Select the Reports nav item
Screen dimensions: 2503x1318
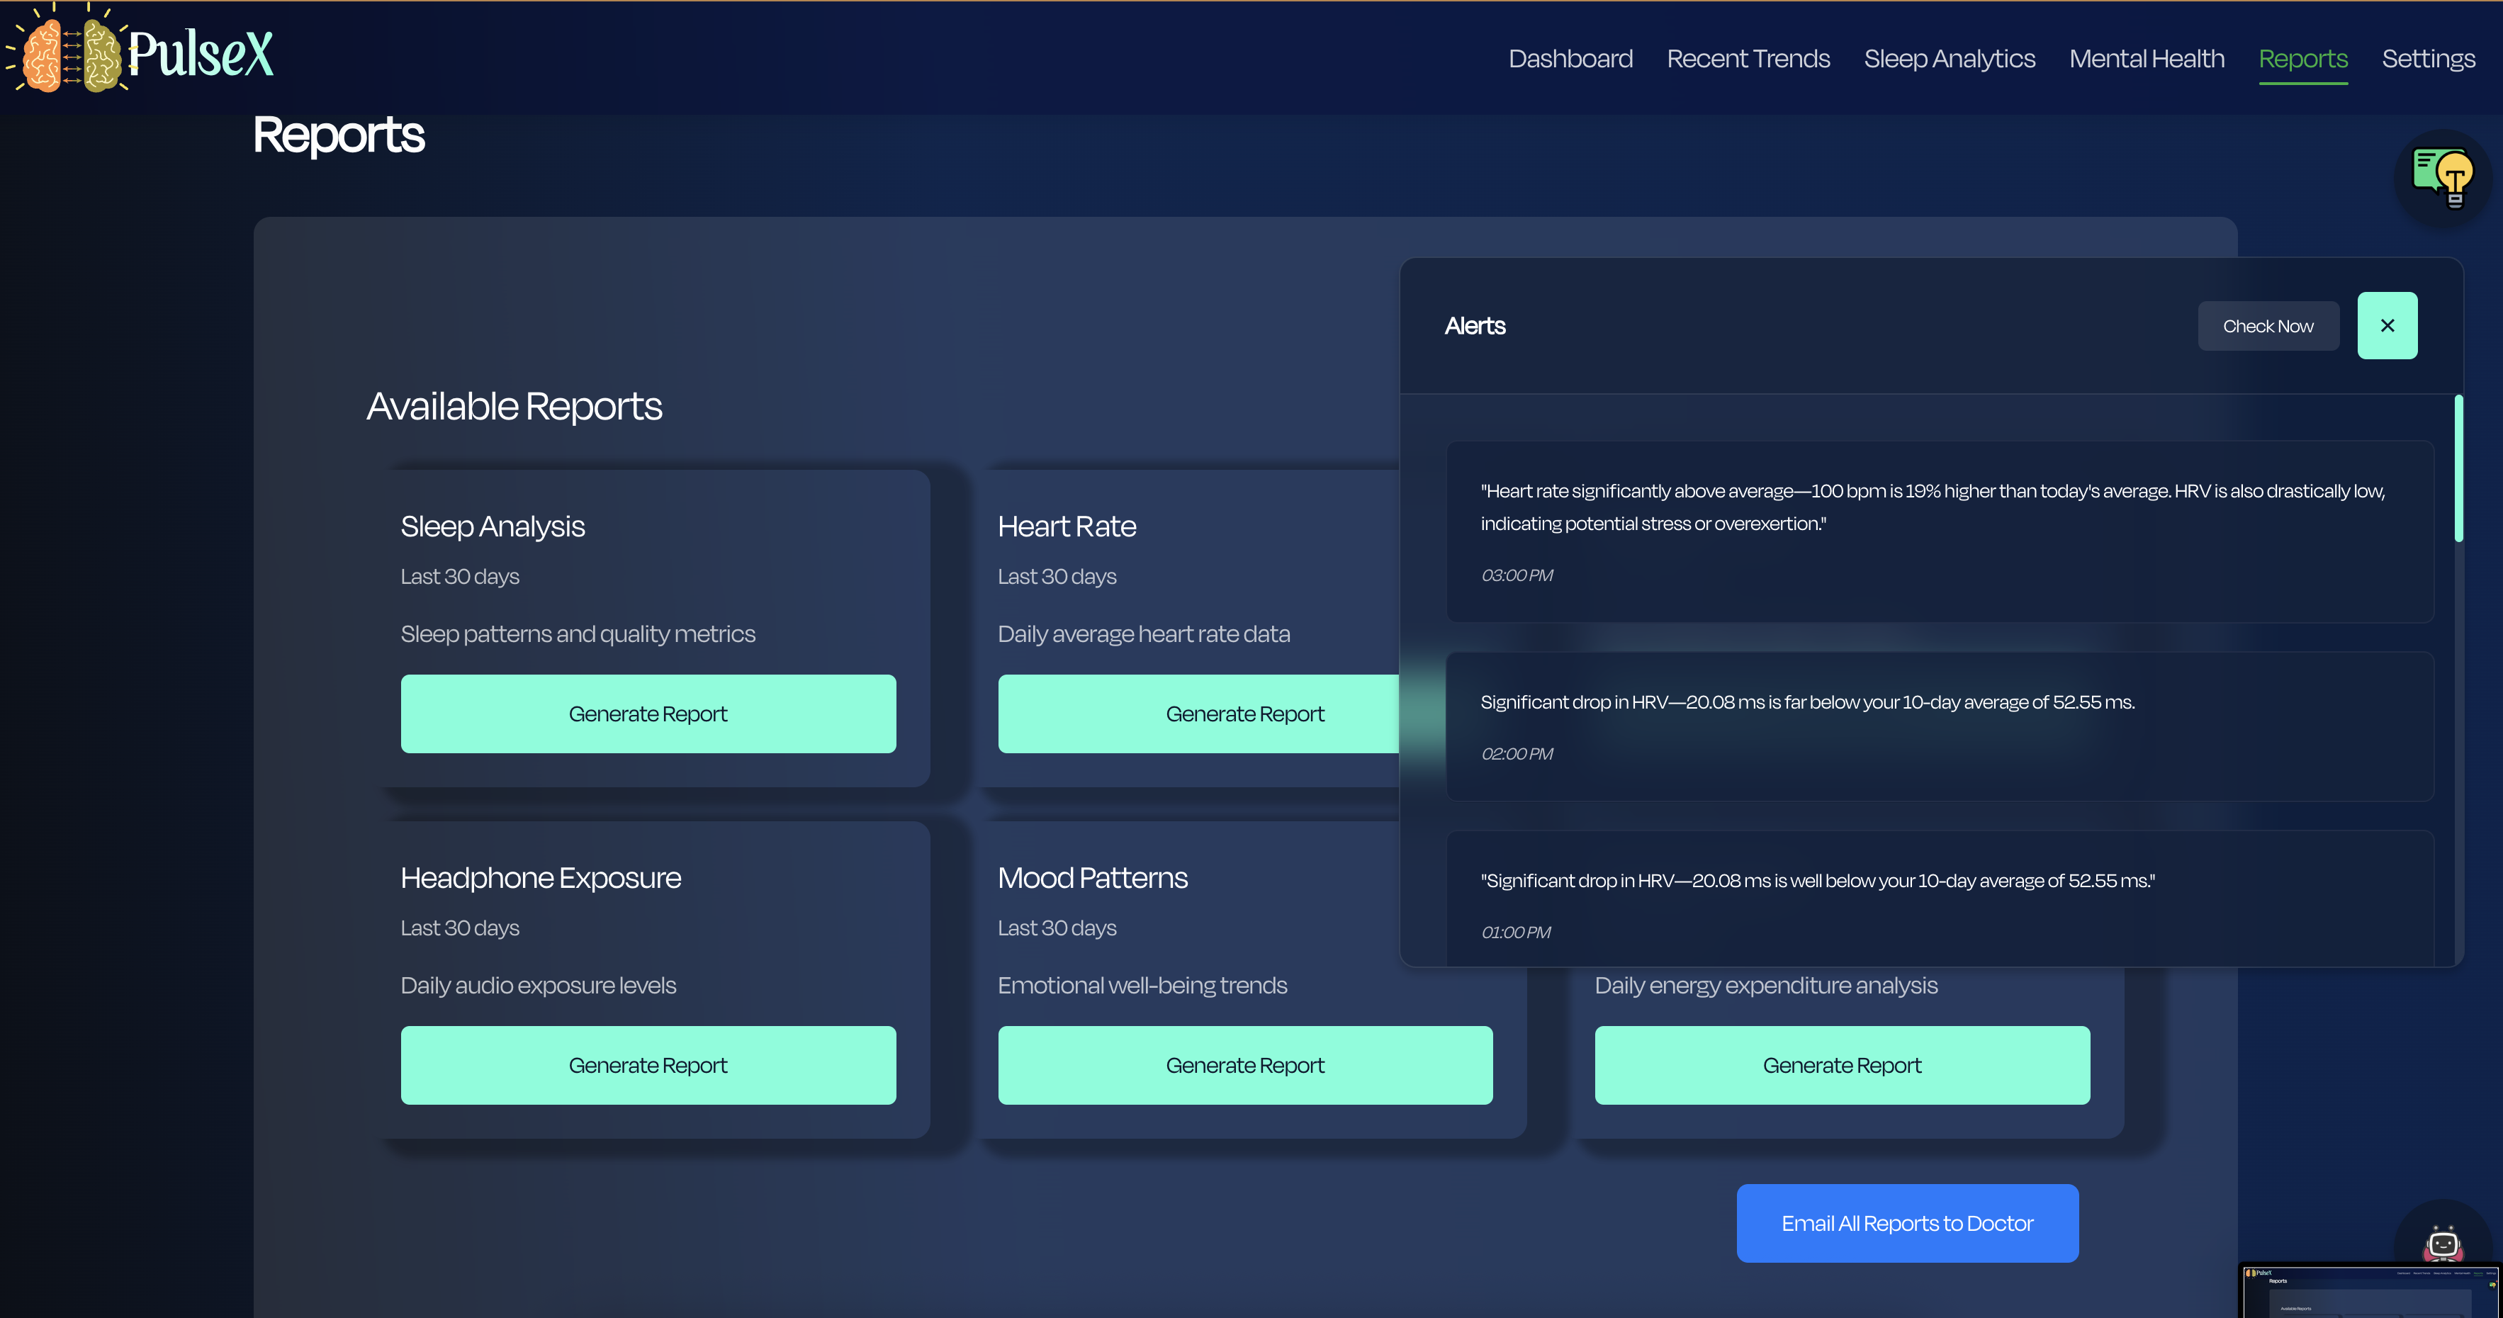pos(2303,60)
